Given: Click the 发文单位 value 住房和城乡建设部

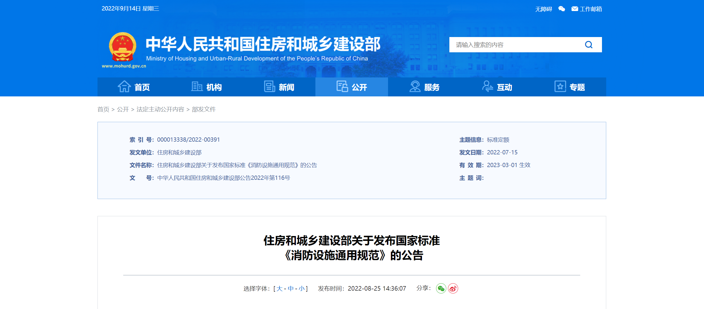Looking at the screenshot, I should (179, 152).
